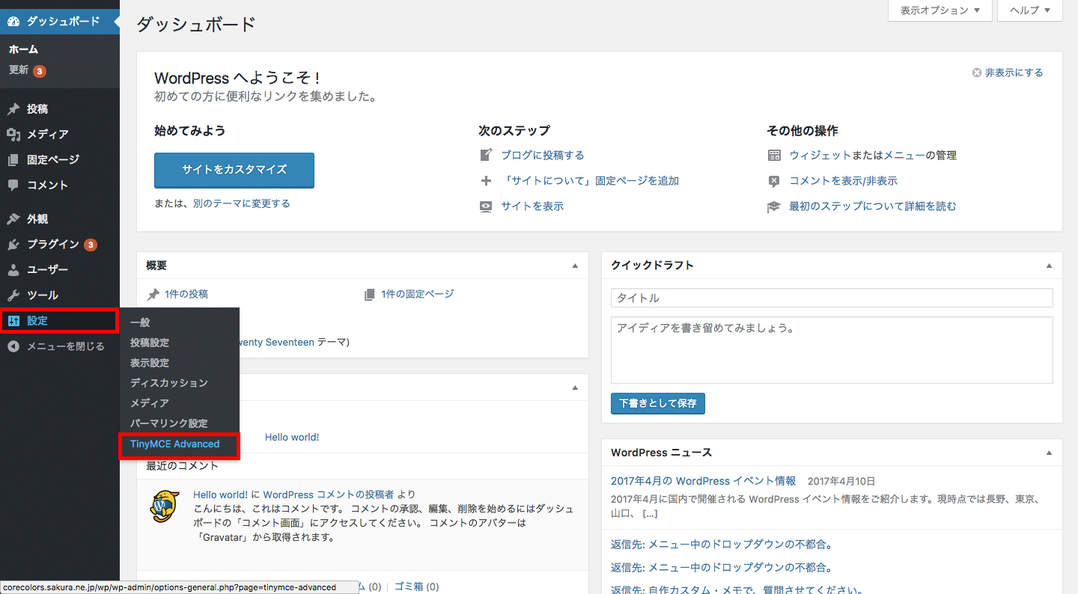Click the Wapuu commenter avatar image
This screenshot has height=594, width=1078.
(165, 507)
